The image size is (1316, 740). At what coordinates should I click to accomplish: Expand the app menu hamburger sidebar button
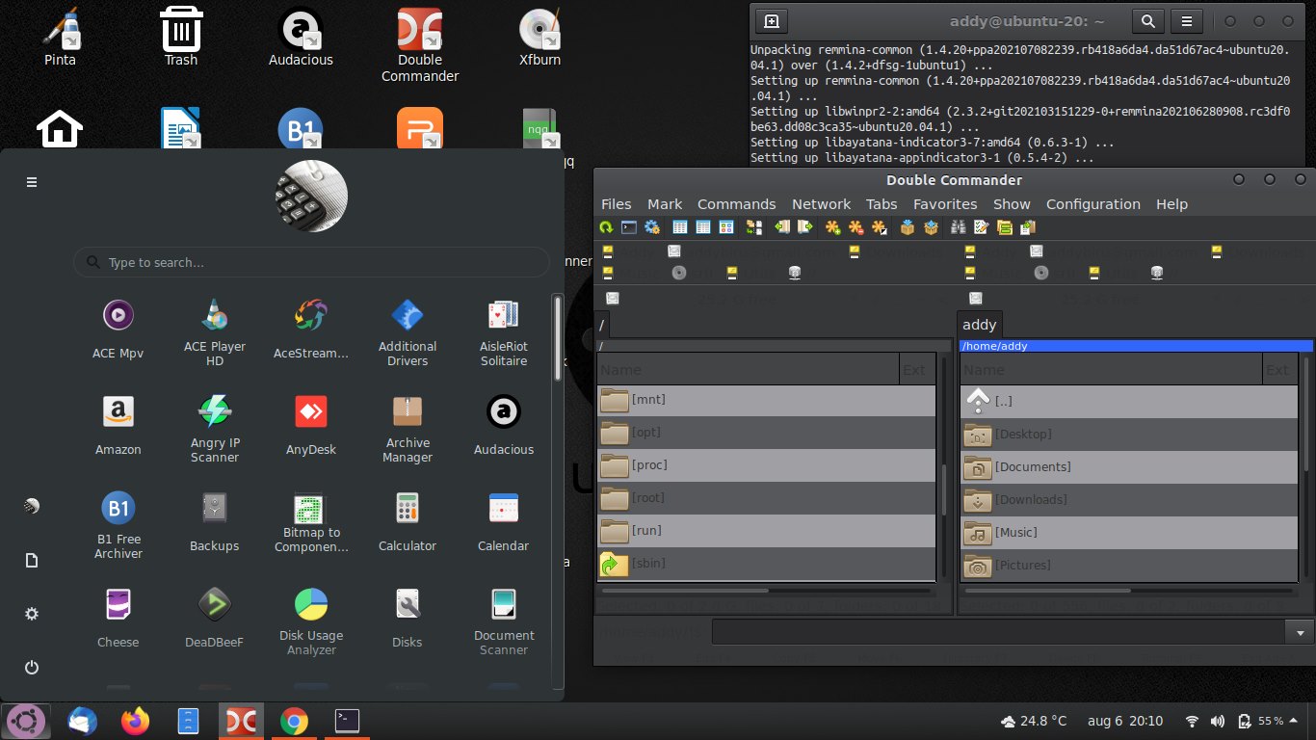(32, 182)
